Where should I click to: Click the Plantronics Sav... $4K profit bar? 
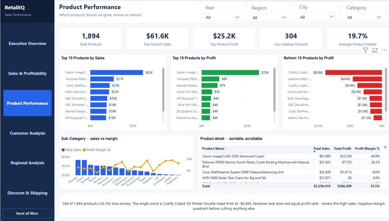[x=205, y=118]
